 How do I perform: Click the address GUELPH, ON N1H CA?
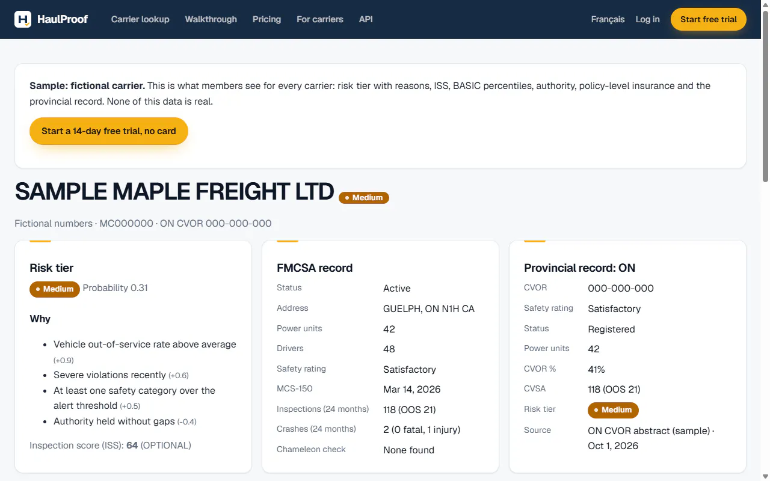click(429, 309)
